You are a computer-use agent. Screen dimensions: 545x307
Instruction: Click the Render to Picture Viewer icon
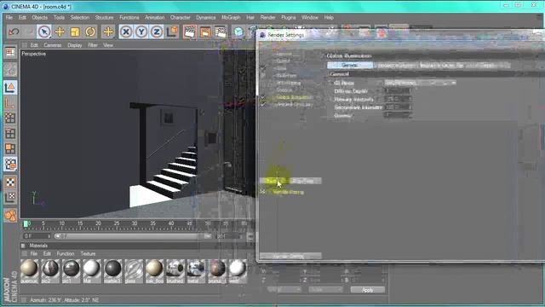coord(205,32)
